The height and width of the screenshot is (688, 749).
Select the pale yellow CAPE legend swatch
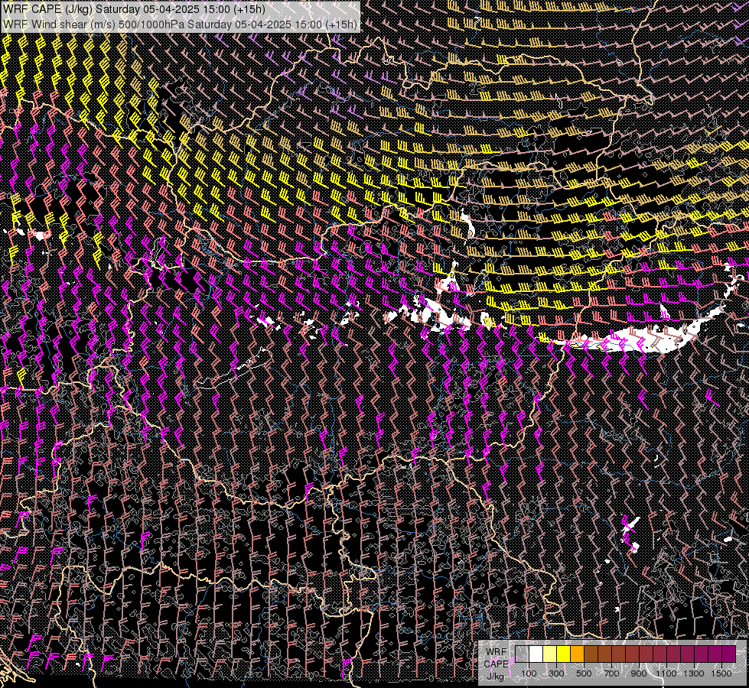[550, 654]
